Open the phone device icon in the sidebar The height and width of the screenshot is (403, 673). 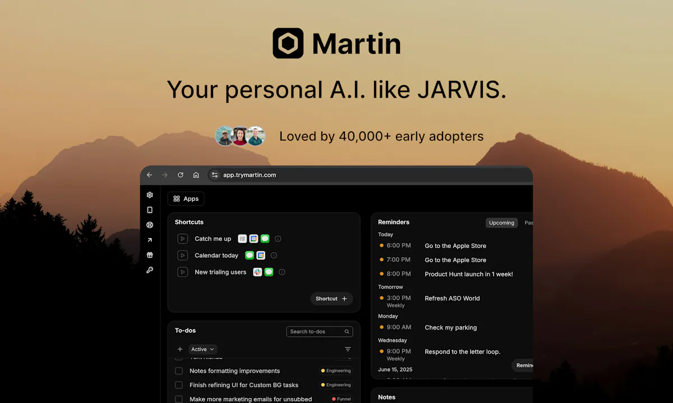click(x=150, y=210)
